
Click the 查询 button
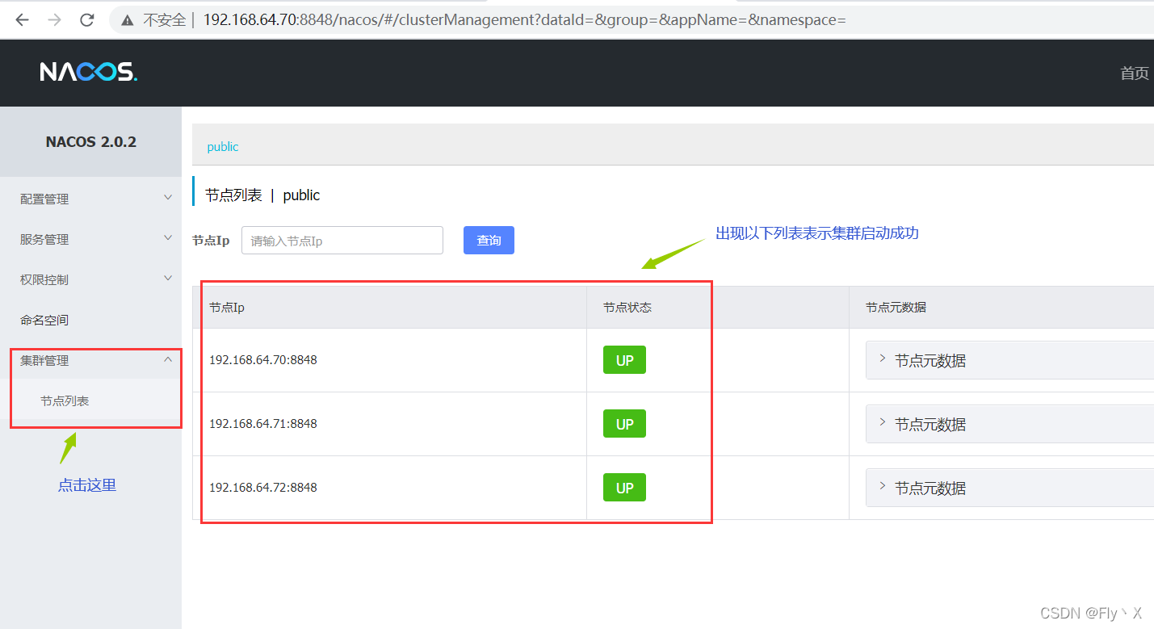point(489,241)
